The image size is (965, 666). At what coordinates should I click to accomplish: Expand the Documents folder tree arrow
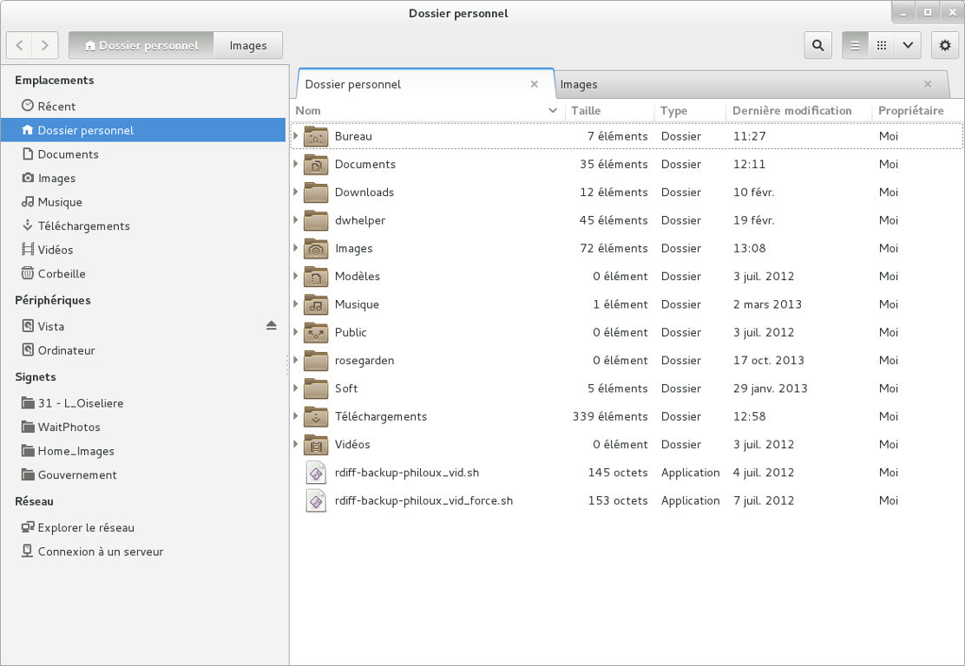[296, 164]
